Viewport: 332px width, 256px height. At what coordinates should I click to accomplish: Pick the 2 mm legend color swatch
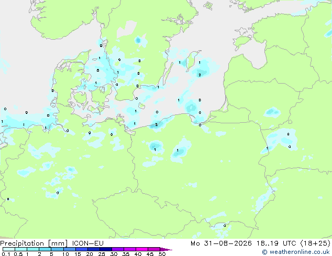point(45,249)
